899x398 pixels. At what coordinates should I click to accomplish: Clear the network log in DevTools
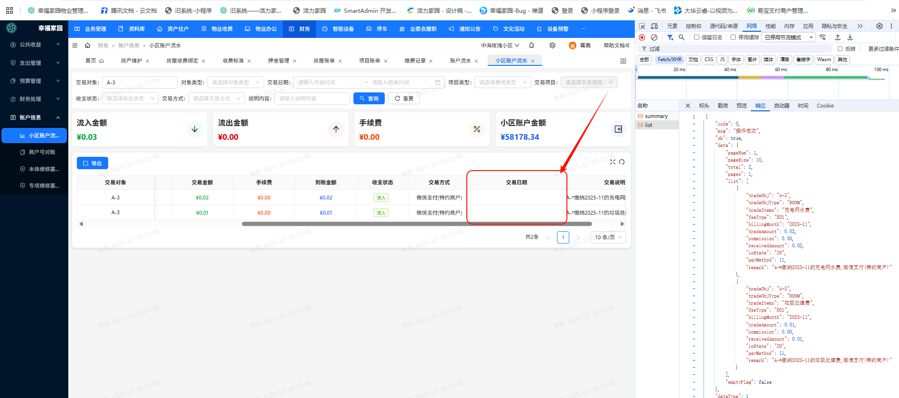(x=654, y=37)
